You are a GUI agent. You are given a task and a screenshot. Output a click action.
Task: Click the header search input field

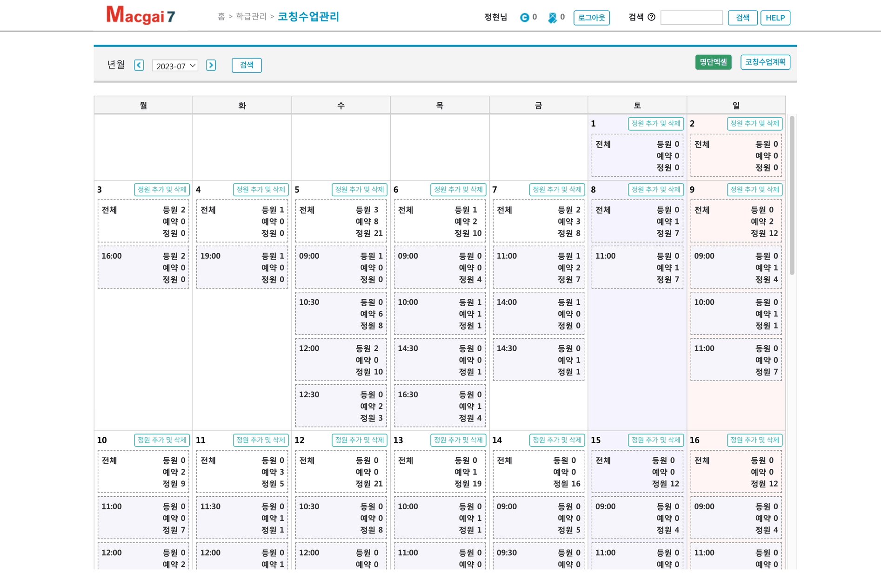coord(691,18)
